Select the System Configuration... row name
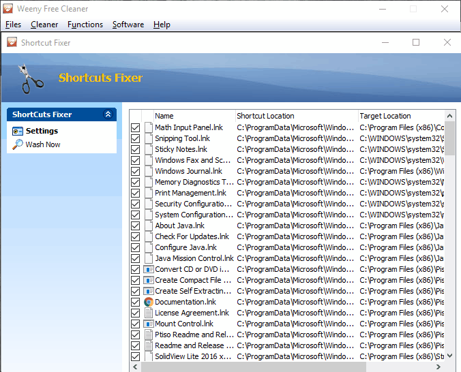 194,215
